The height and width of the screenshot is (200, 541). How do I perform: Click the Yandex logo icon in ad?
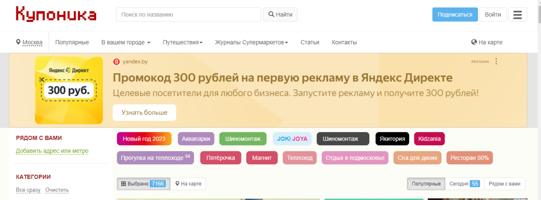[x=116, y=62]
